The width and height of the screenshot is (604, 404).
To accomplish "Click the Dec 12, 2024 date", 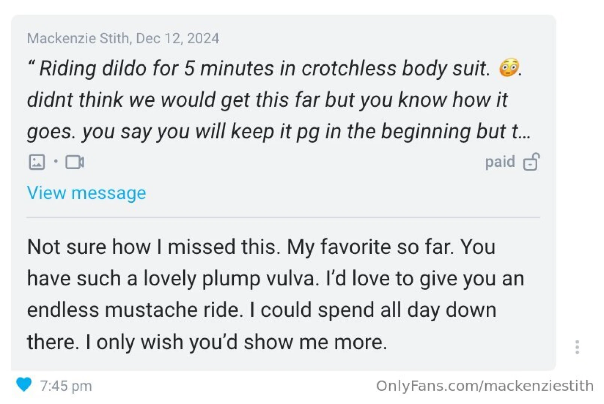I will 178,38.
